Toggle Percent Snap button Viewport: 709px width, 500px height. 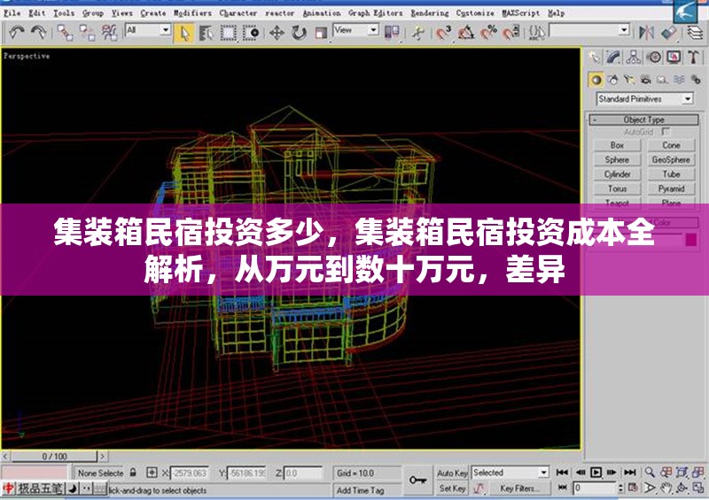pyautogui.click(x=489, y=33)
